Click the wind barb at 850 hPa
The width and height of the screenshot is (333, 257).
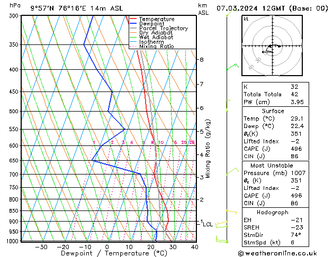point(232,212)
